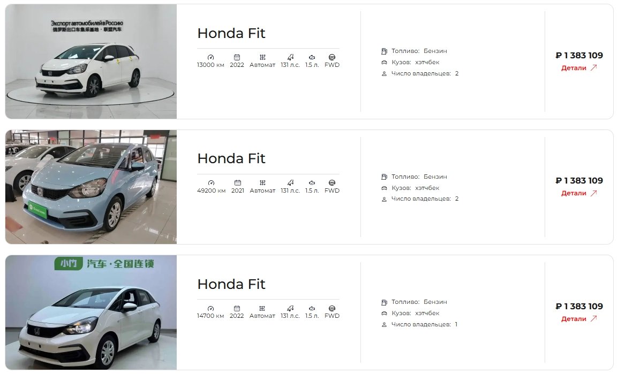
Task: Click the engine volume icon in the 14700 км listing
Action: coord(312,308)
